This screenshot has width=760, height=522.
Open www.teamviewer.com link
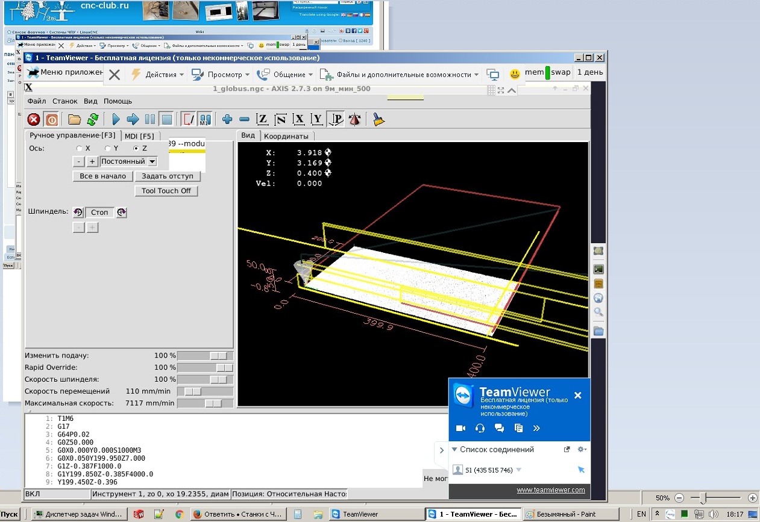[551, 490]
